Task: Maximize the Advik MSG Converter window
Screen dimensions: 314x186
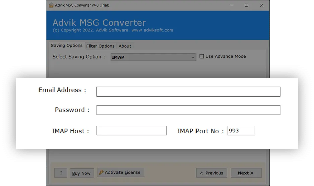Action: point(246,5)
